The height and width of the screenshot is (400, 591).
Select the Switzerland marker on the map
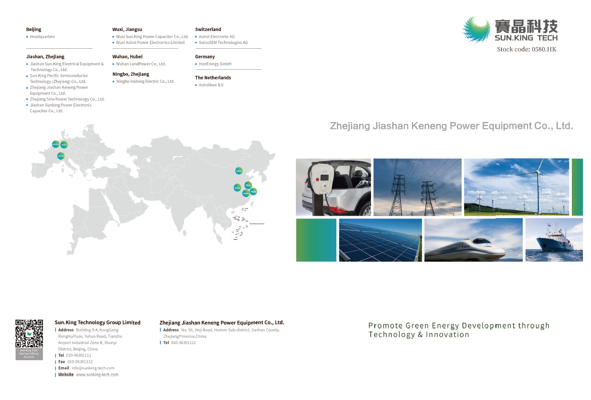click(61, 156)
